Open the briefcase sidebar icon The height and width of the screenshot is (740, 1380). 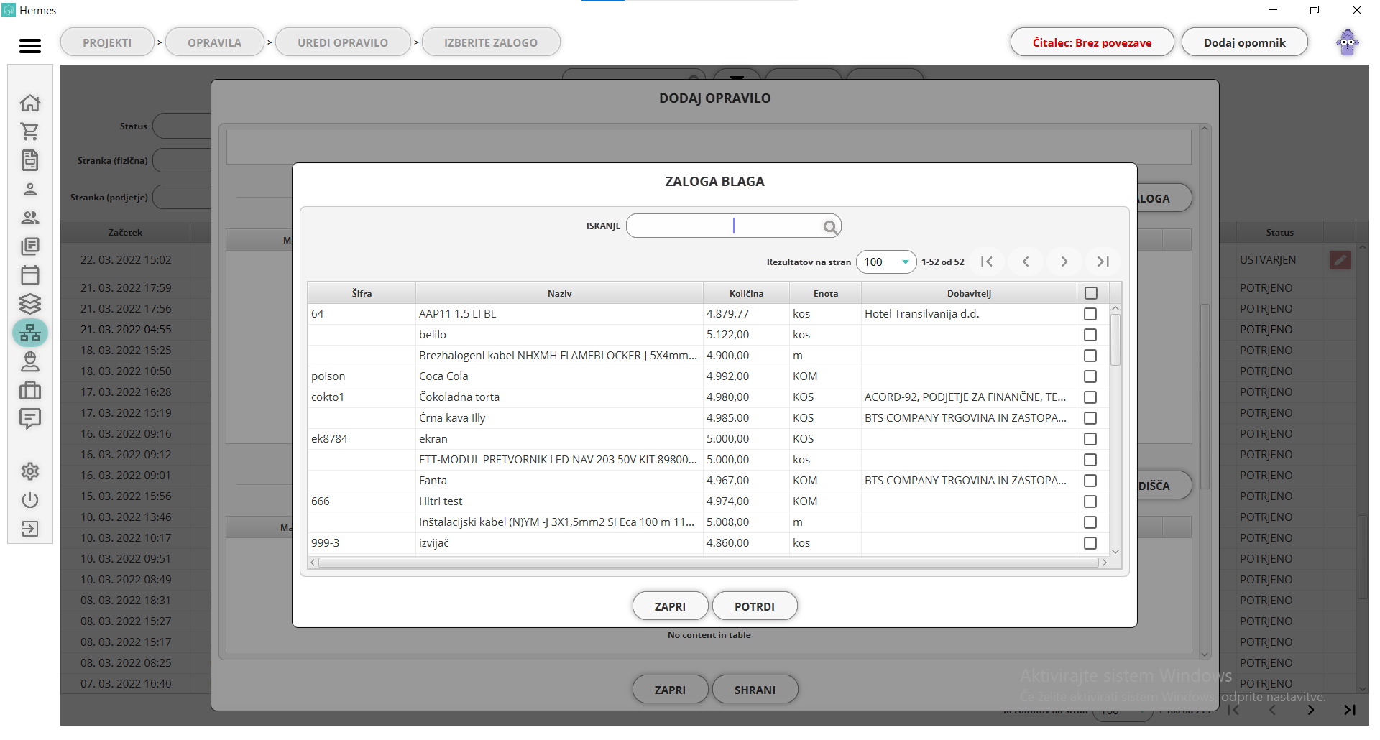point(30,390)
